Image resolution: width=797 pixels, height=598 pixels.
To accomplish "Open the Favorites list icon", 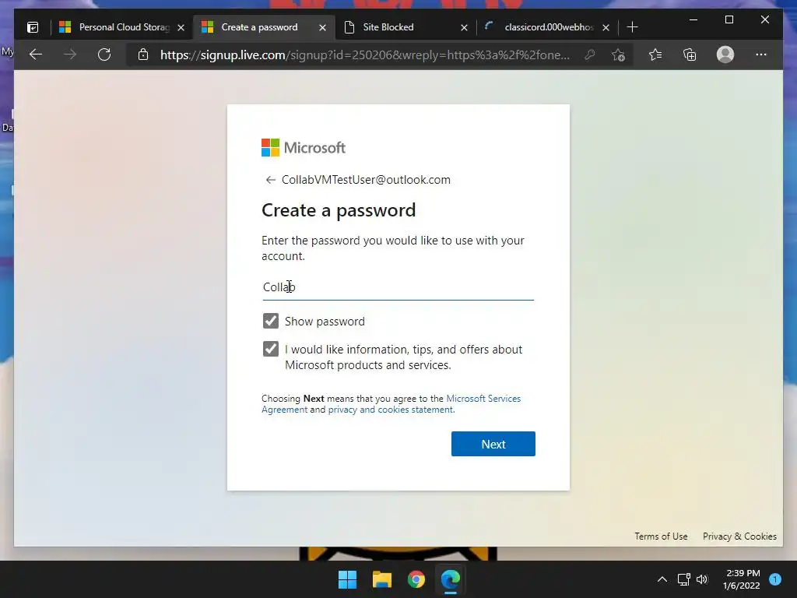I will (655, 55).
